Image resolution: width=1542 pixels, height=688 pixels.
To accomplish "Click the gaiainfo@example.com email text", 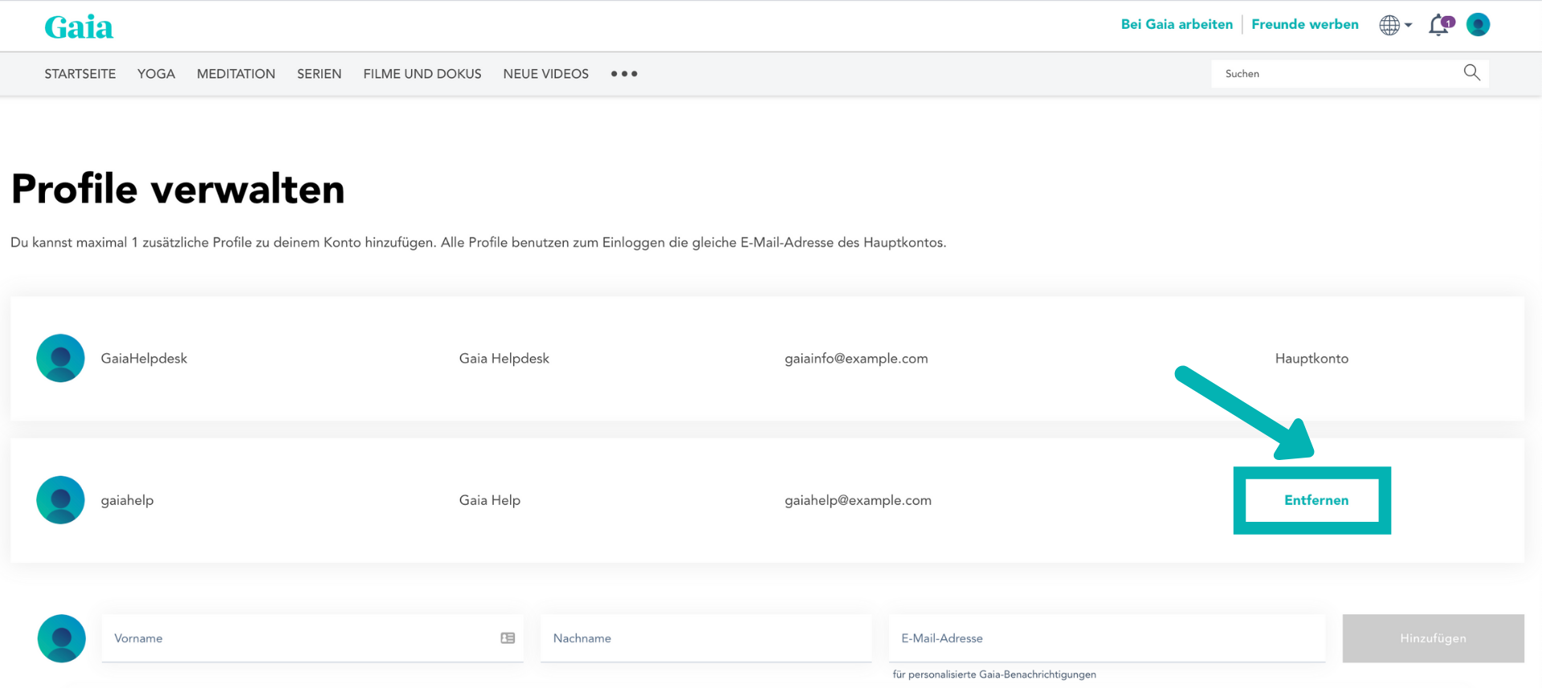I will click(x=856, y=359).
